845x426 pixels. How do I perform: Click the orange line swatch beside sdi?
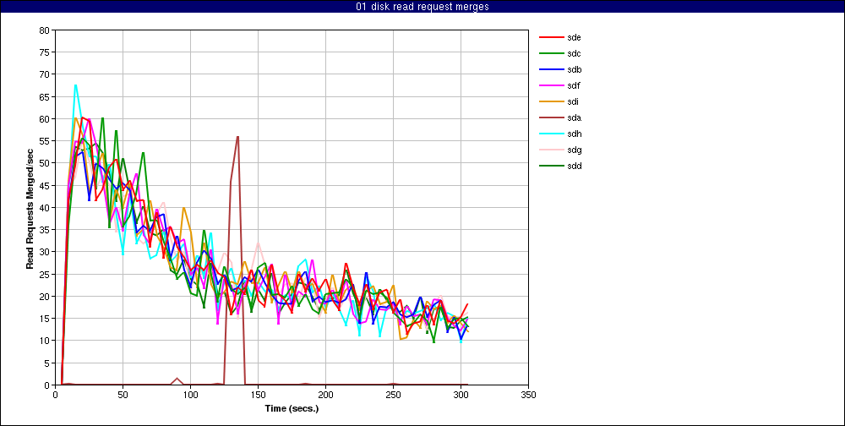(x=550, y=101)
